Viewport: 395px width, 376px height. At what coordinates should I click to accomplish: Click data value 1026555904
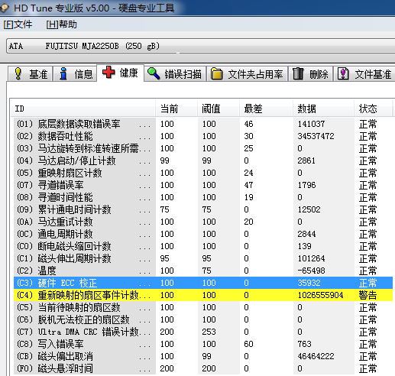click(320, 295)
